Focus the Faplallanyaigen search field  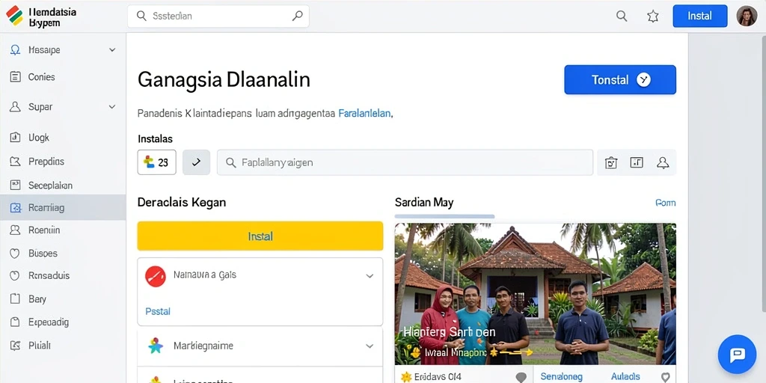(x=405, y=162)
